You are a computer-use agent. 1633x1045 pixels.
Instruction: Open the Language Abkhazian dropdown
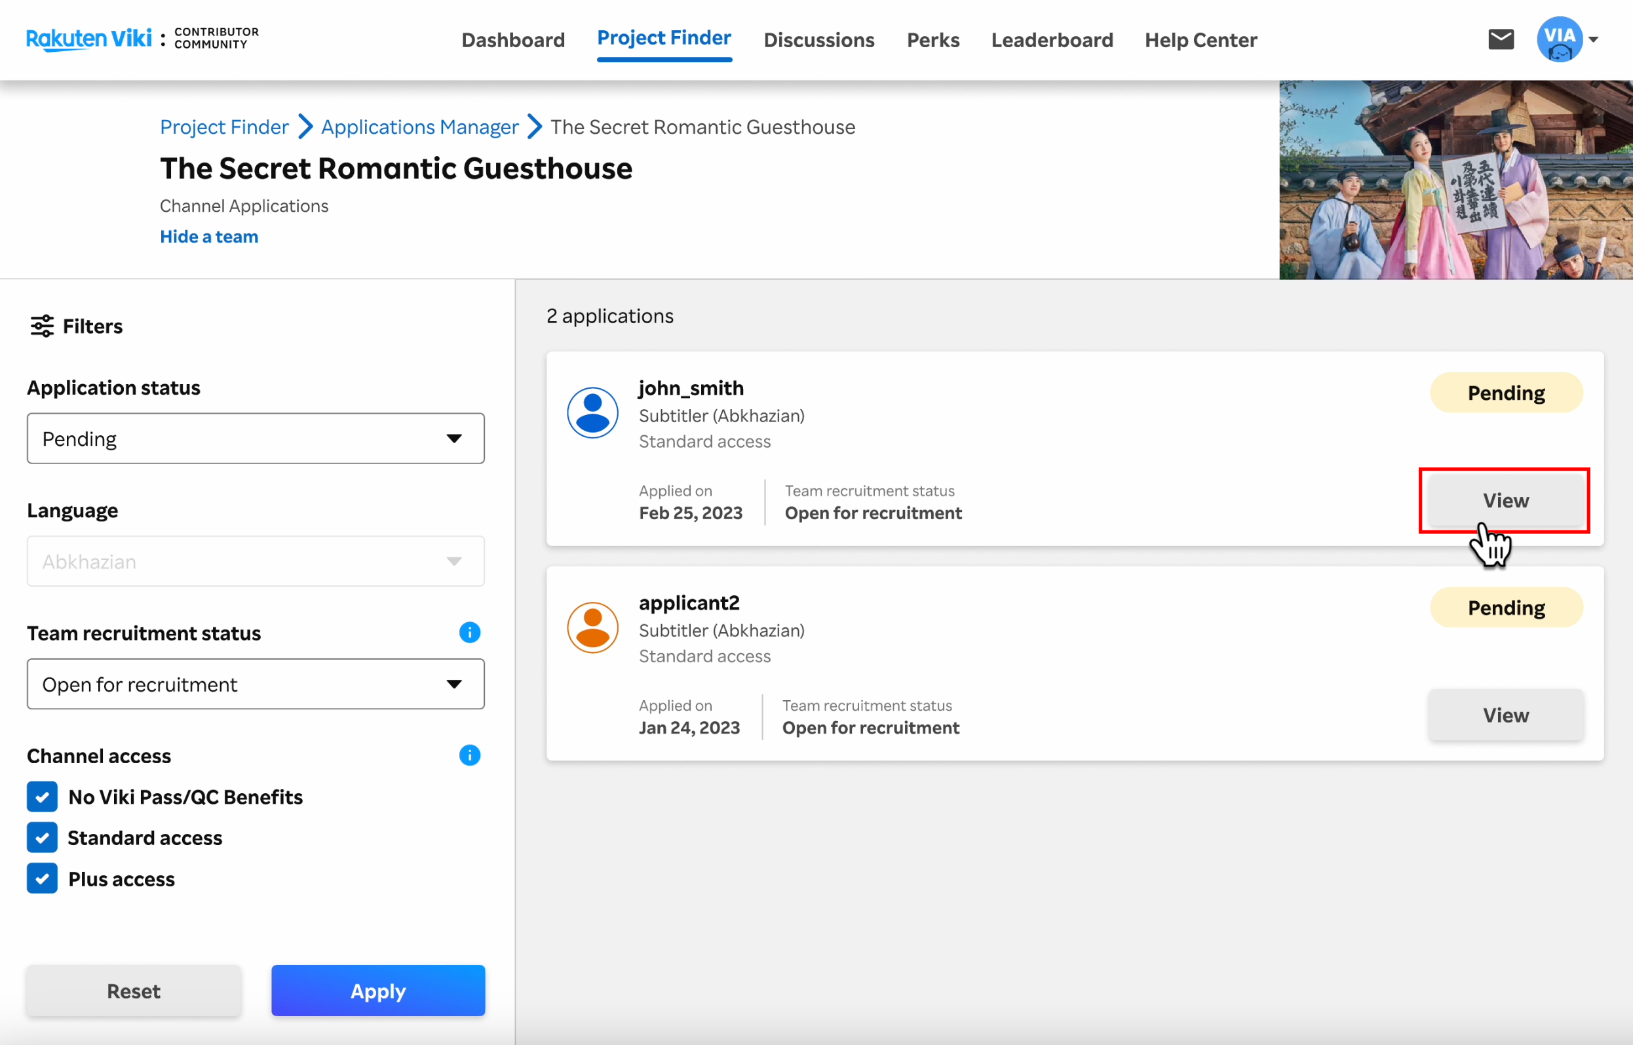click(x=256, y=561)
